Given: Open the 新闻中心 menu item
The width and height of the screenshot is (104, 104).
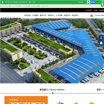Looking at the screenshot, I should coord(51,15).
